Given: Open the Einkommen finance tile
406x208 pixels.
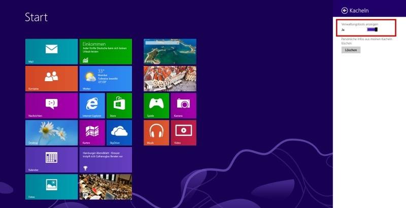Looking at the screenshot, I should click(x=106, y=51).
